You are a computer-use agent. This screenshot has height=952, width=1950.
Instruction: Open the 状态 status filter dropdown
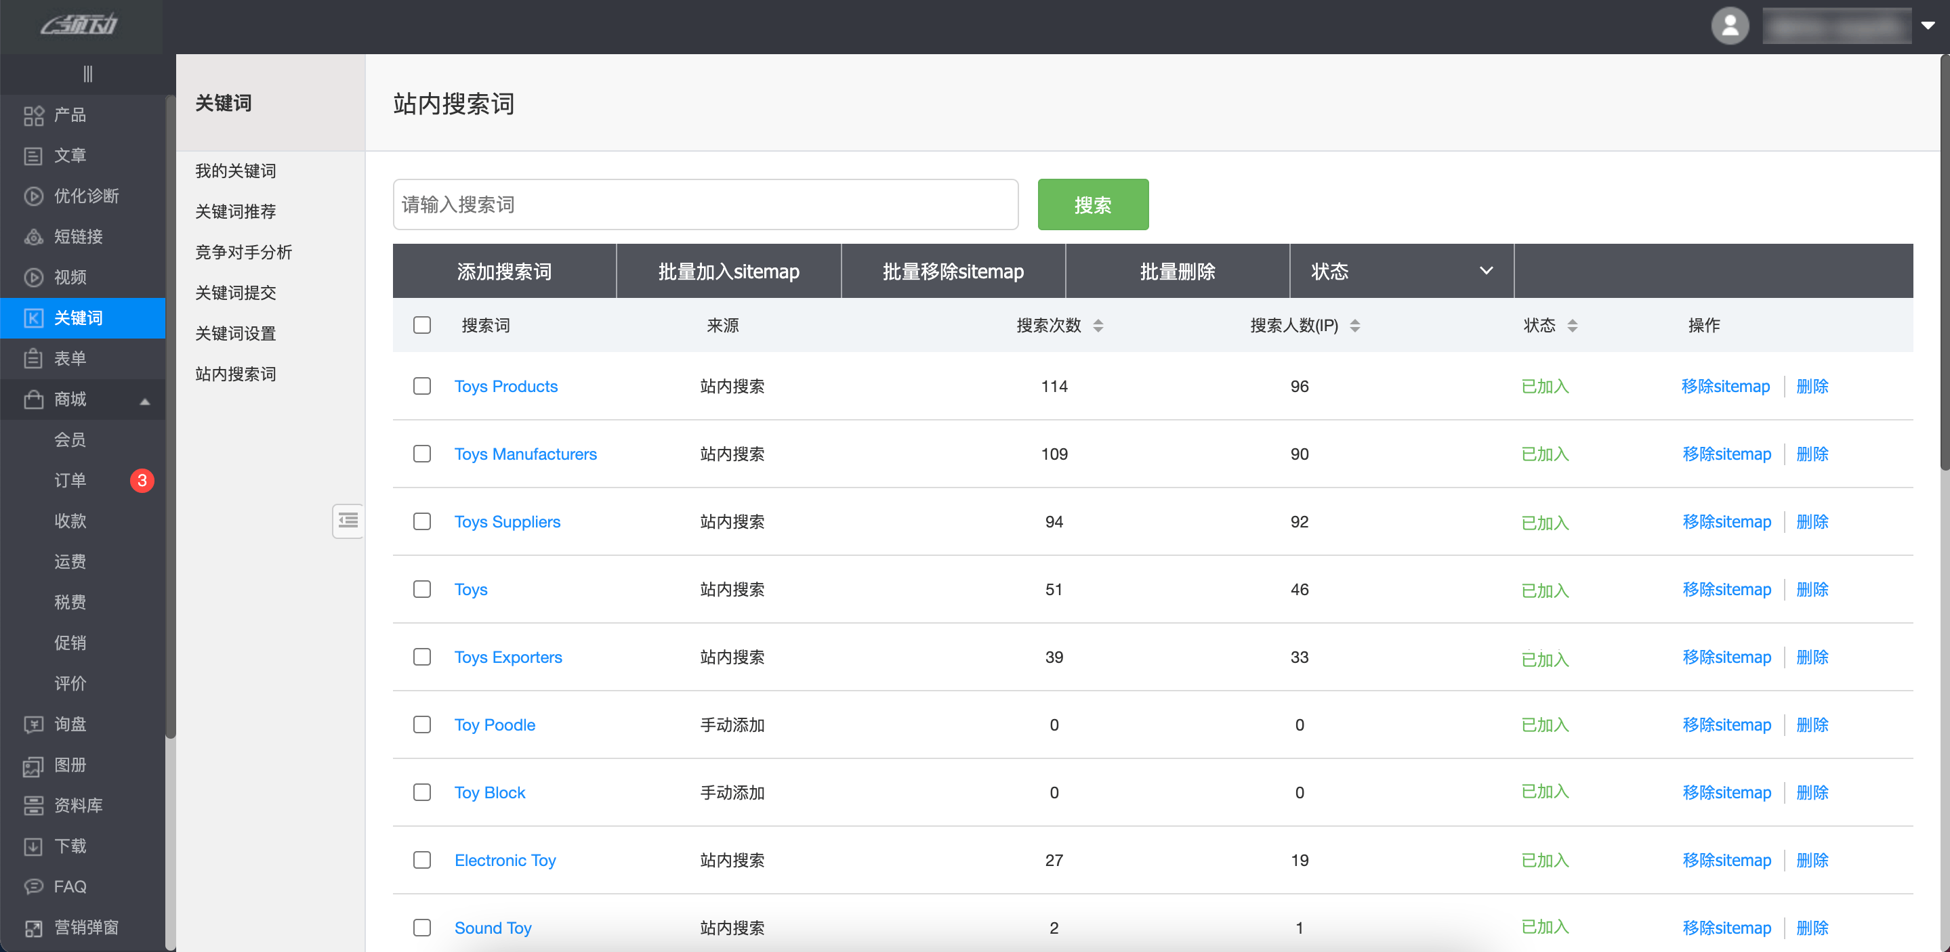(1401, 271)
